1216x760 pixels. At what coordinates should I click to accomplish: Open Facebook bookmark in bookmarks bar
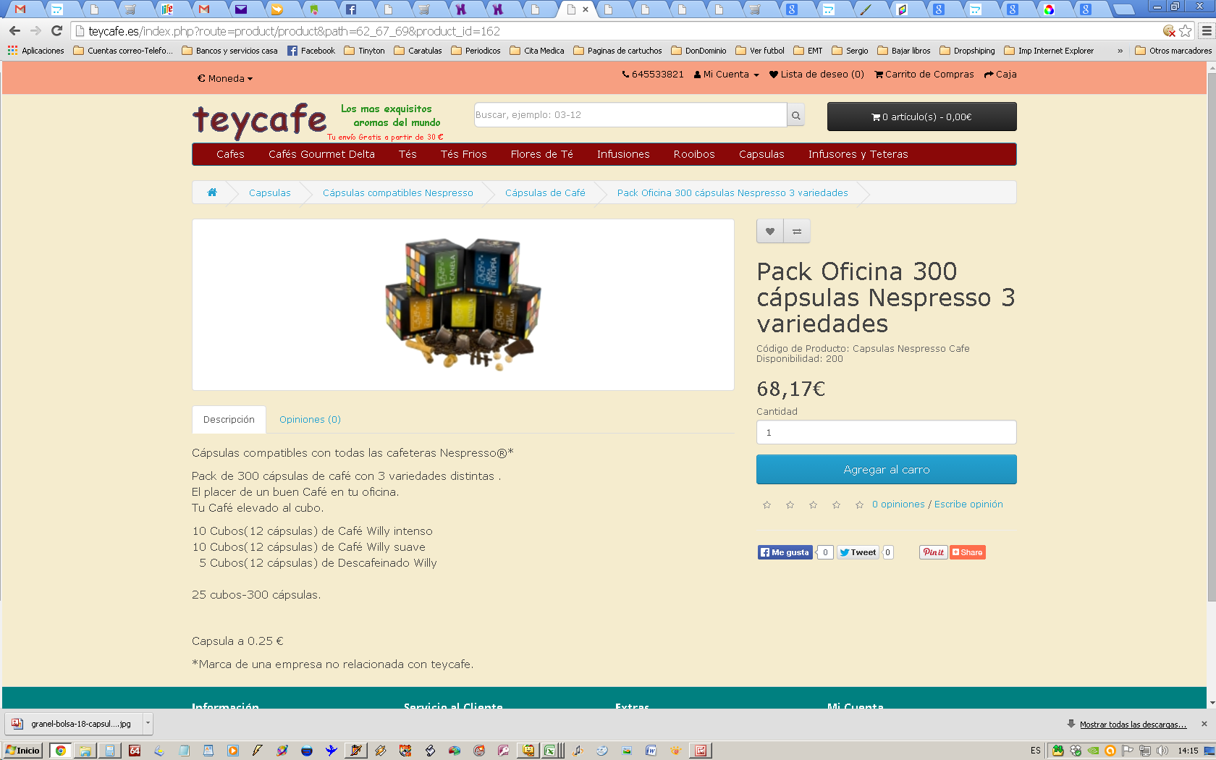click(x=311, y=51)
